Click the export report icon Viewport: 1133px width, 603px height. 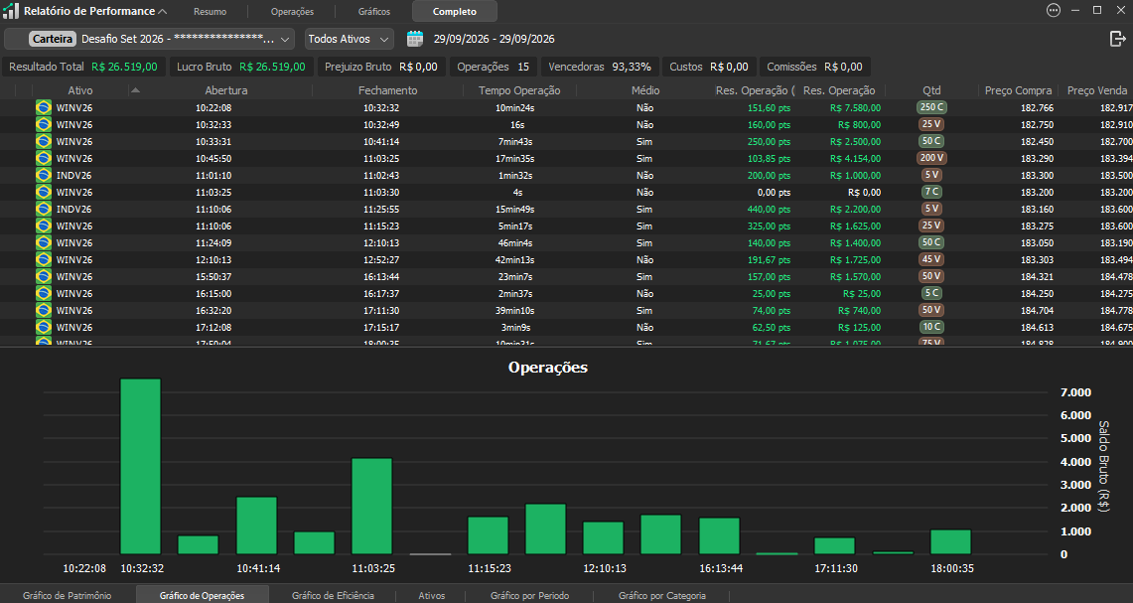coord(1117,39)
